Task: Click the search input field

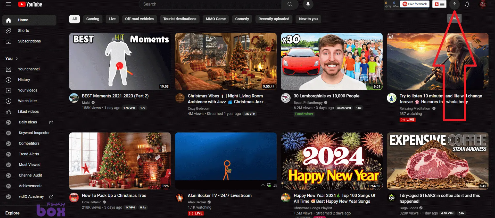Action: click(210, 4)
